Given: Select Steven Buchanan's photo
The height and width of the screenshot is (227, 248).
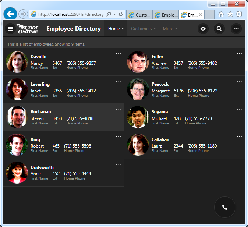Looking at the screenshot, I should [x=17, y=117].
